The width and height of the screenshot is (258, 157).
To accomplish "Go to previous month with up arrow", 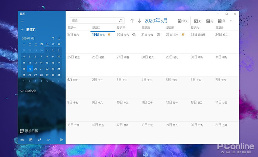I will coord(132,21).
